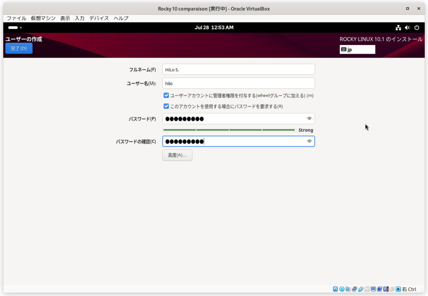Click the keyboard capture arrow status icon
This screenshot has height=296, width=428.
[x=398, y=289]
